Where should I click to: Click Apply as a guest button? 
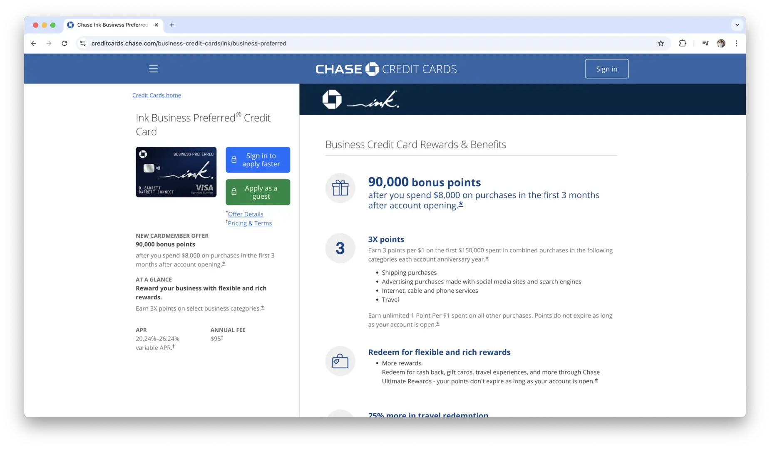point(258,192)
